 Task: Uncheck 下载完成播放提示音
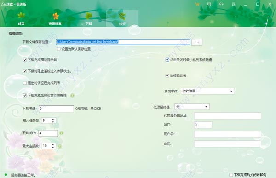pos(25,60)
